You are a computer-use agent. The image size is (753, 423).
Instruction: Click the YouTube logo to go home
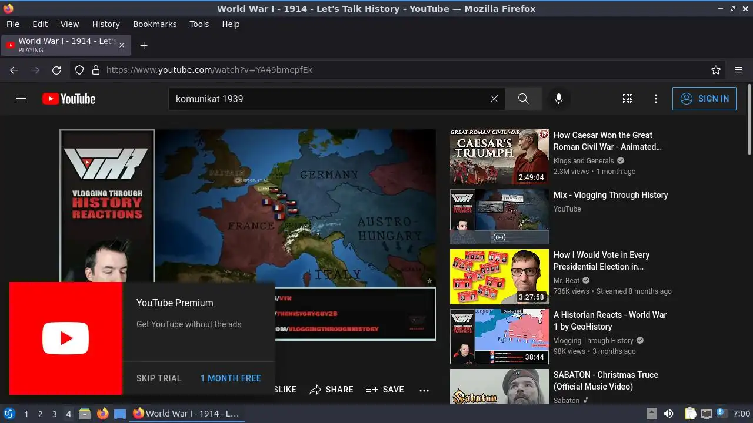[x=69, y=99]
